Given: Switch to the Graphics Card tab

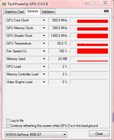Looking at the screenshot, I should 14,12.
